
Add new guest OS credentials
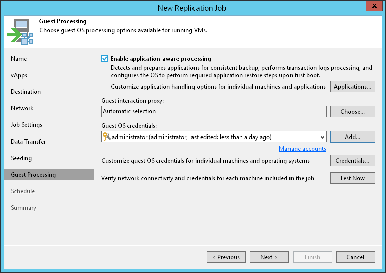pos(352,136)
